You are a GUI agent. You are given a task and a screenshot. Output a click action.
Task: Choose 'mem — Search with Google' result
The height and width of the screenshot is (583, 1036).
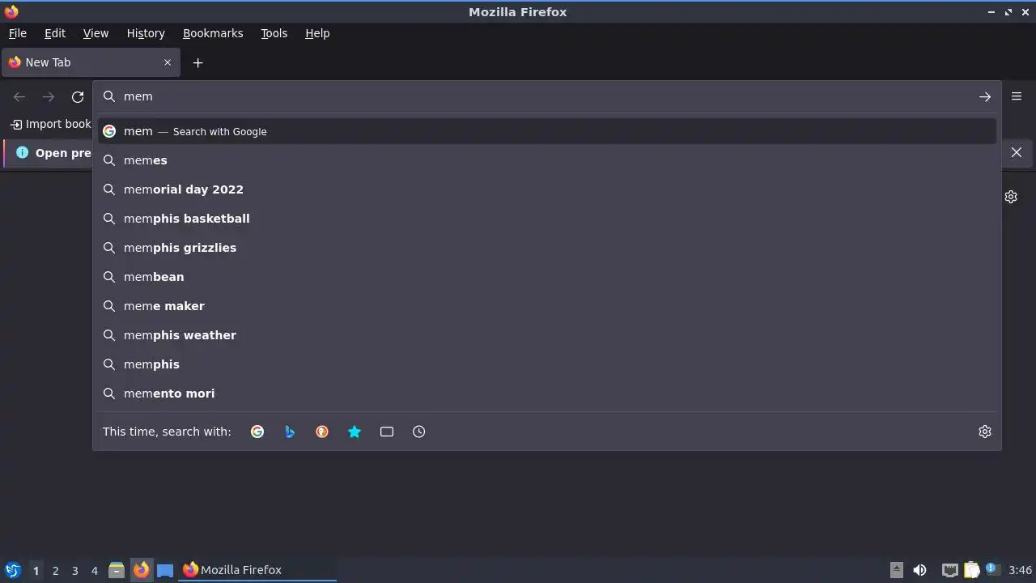point(547,131)
